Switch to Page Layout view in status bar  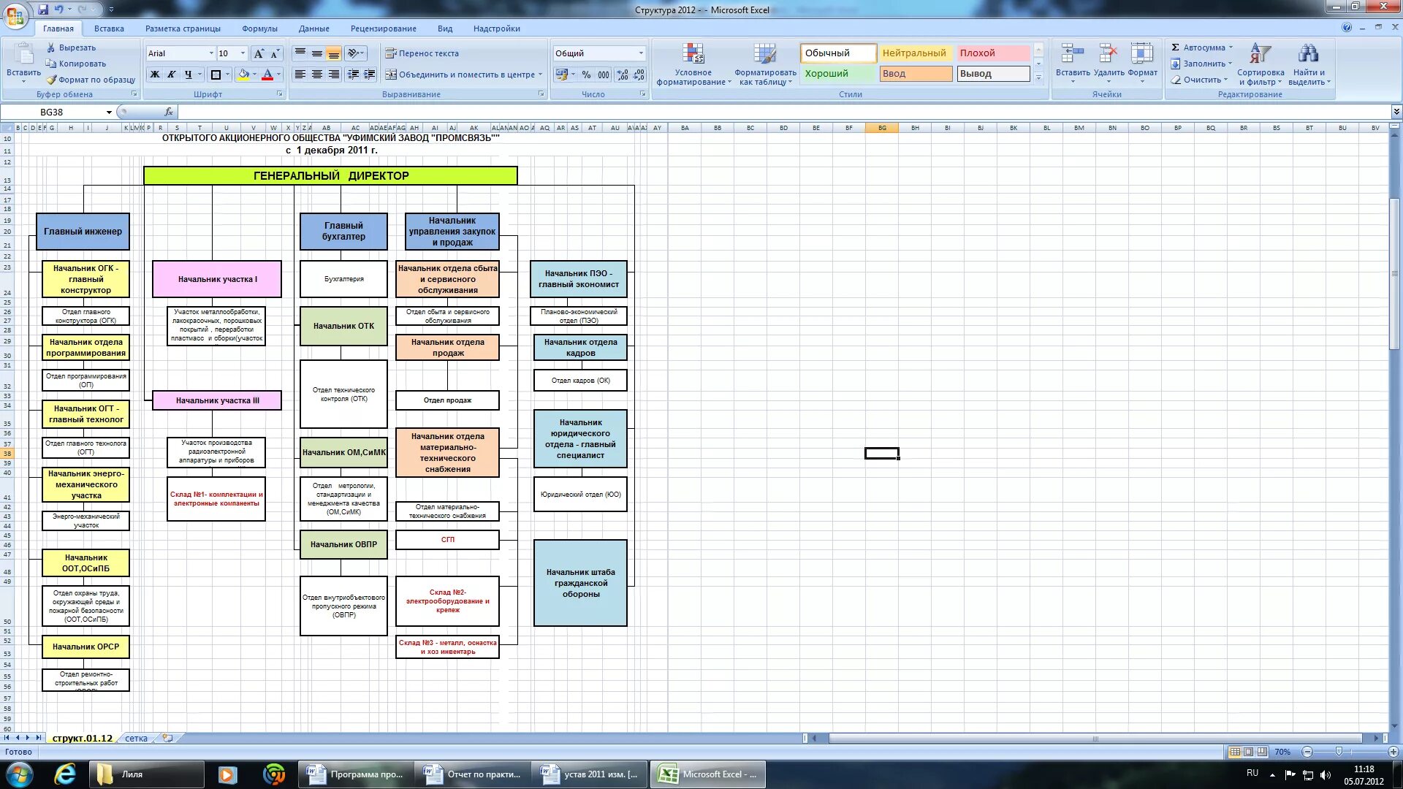coord(1249,752)
